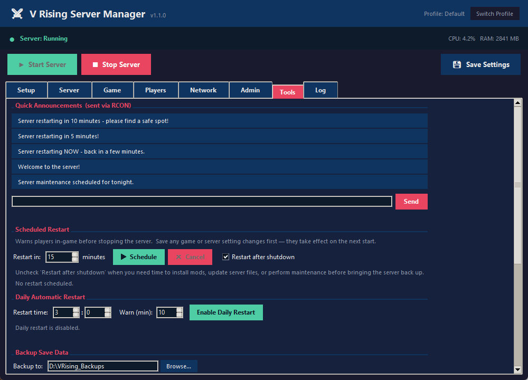Click the Start Server button
This screenshot has width=528, height=380.
click(42, 64)
